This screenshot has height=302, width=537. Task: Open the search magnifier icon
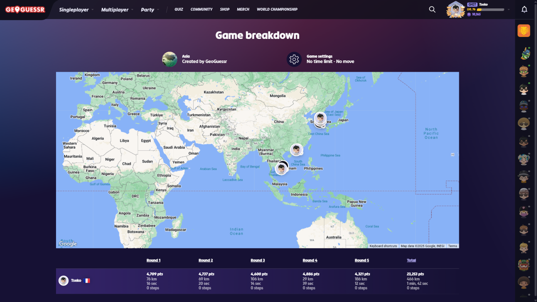point(432,9)
